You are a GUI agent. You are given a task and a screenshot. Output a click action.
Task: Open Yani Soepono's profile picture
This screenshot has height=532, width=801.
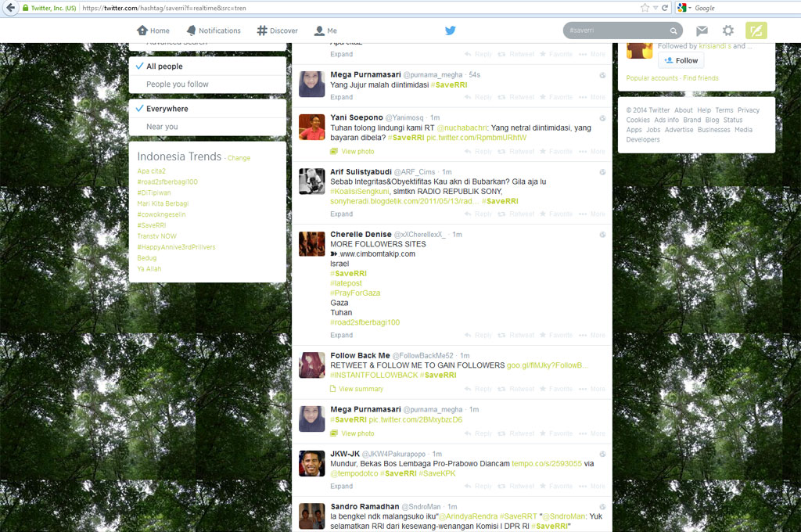coord(311,128)
